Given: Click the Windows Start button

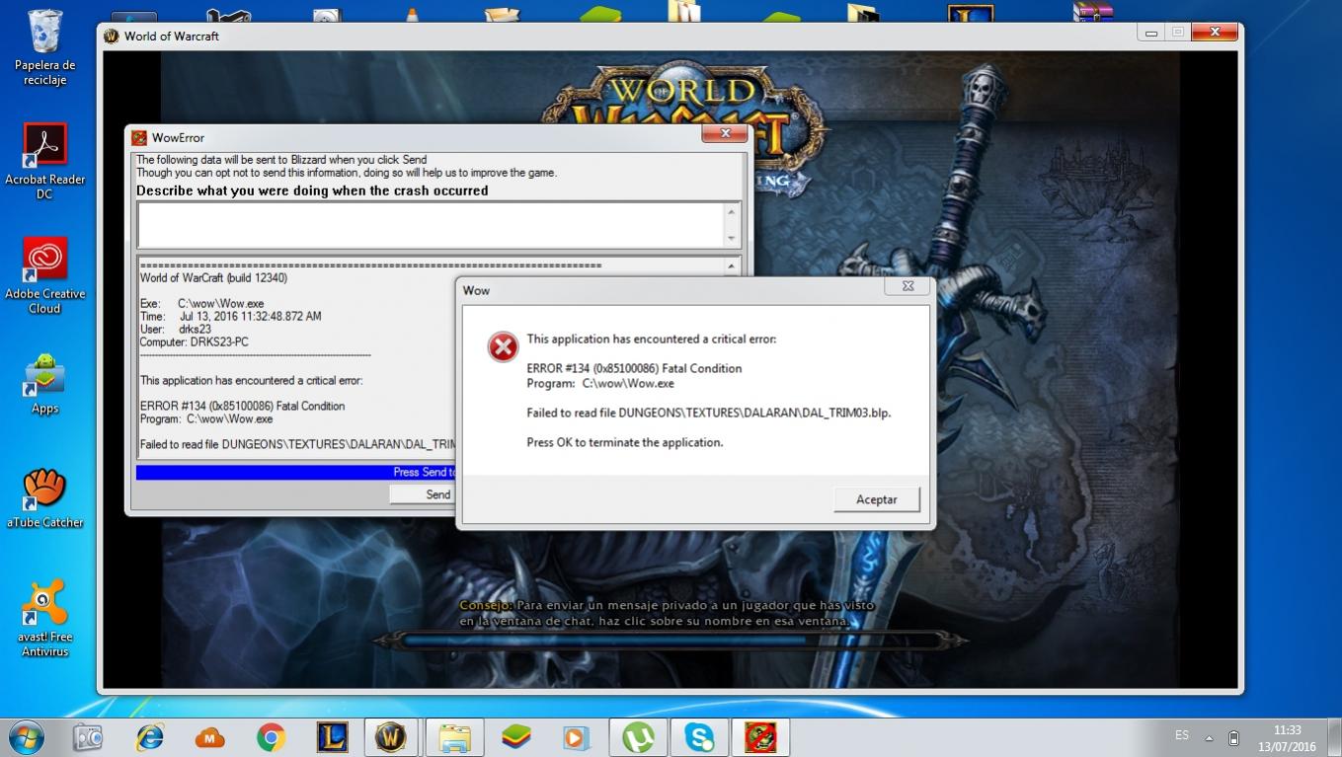Looking at the screenshot, I should (x=26, y=737).
